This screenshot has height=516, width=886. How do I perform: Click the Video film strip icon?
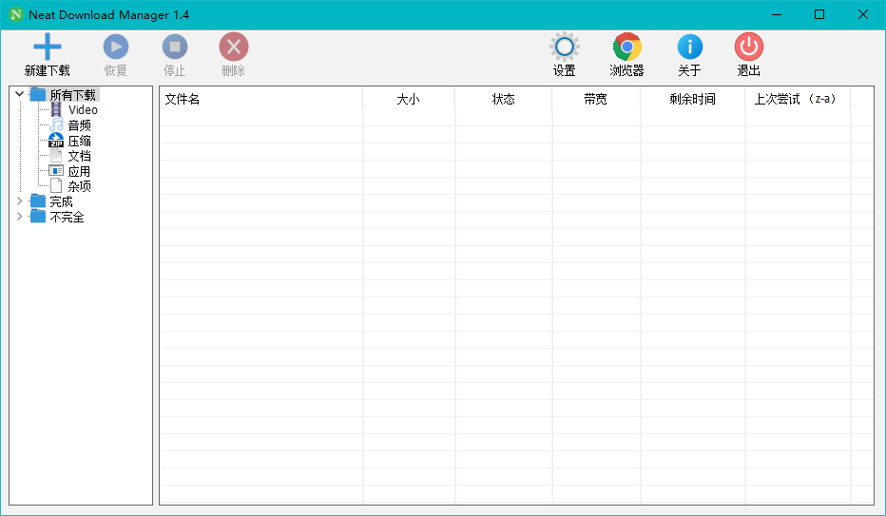click(56, 109)
